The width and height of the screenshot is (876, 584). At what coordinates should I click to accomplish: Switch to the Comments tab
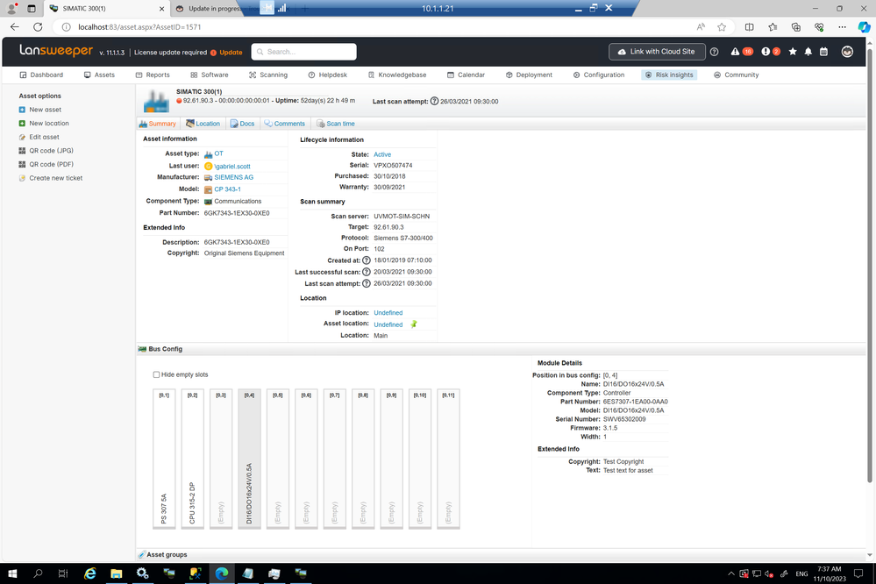(284, 124)
